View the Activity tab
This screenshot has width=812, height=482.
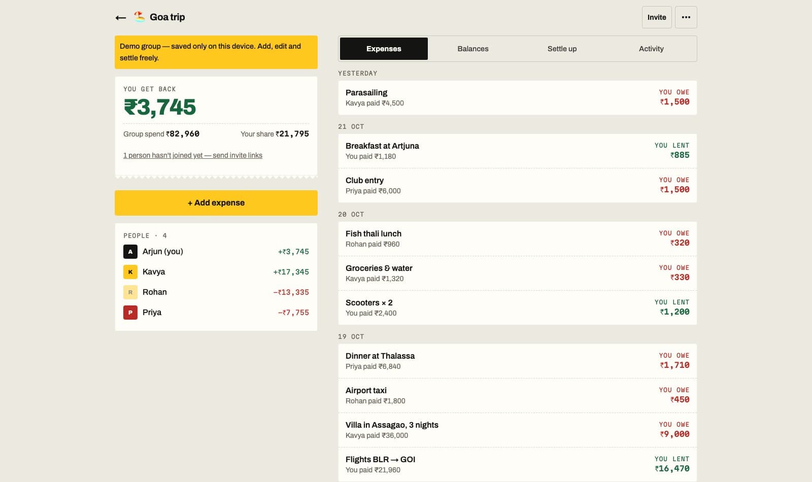651,49
